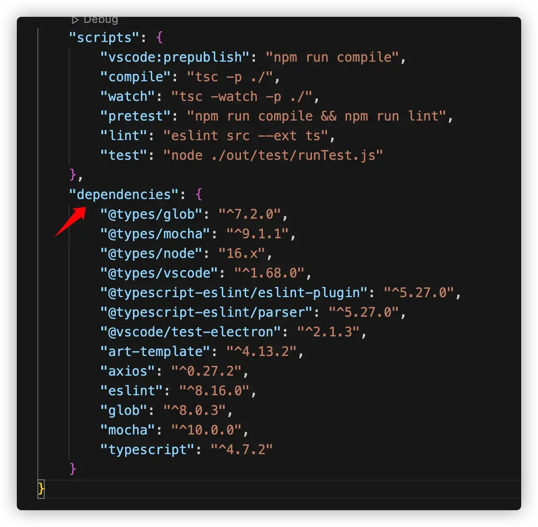The image size is (538, 527).
Task: Place cursor on the "watch" script key
Action: [127, 96]
